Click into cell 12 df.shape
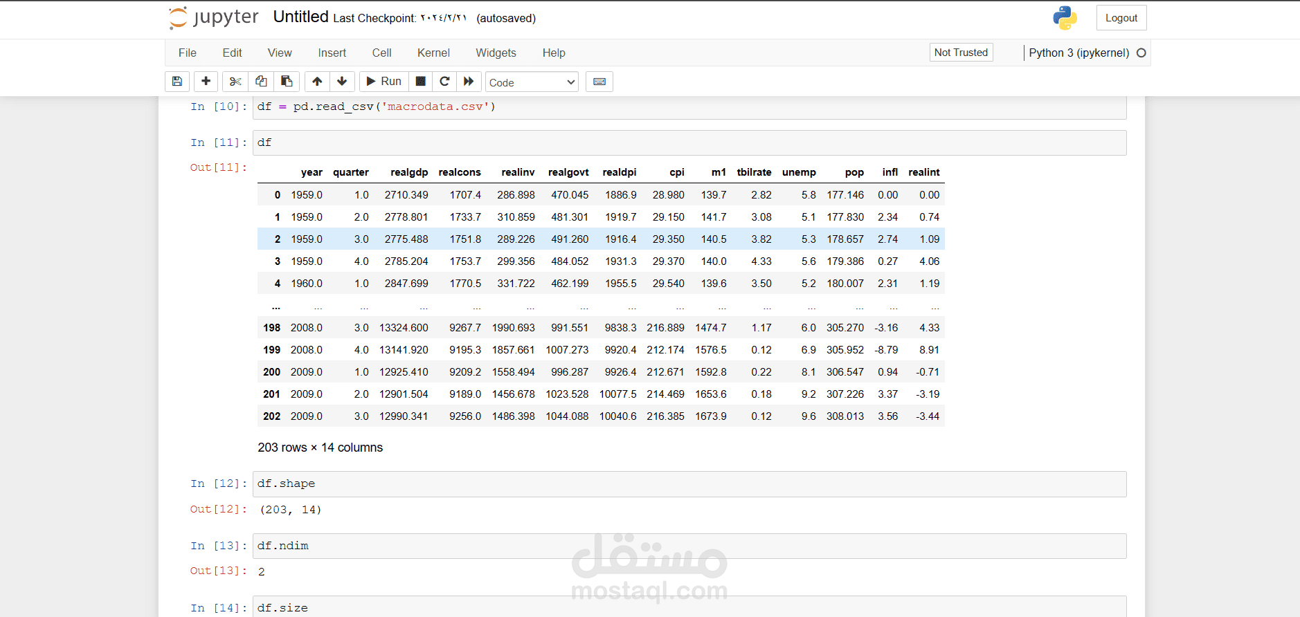This screenshot has width=1300, height=617. (689, 484)
